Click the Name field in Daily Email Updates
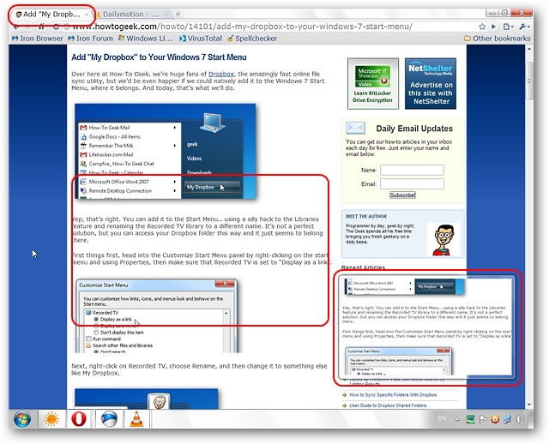 pyautogui.click(x=412, y=170)
